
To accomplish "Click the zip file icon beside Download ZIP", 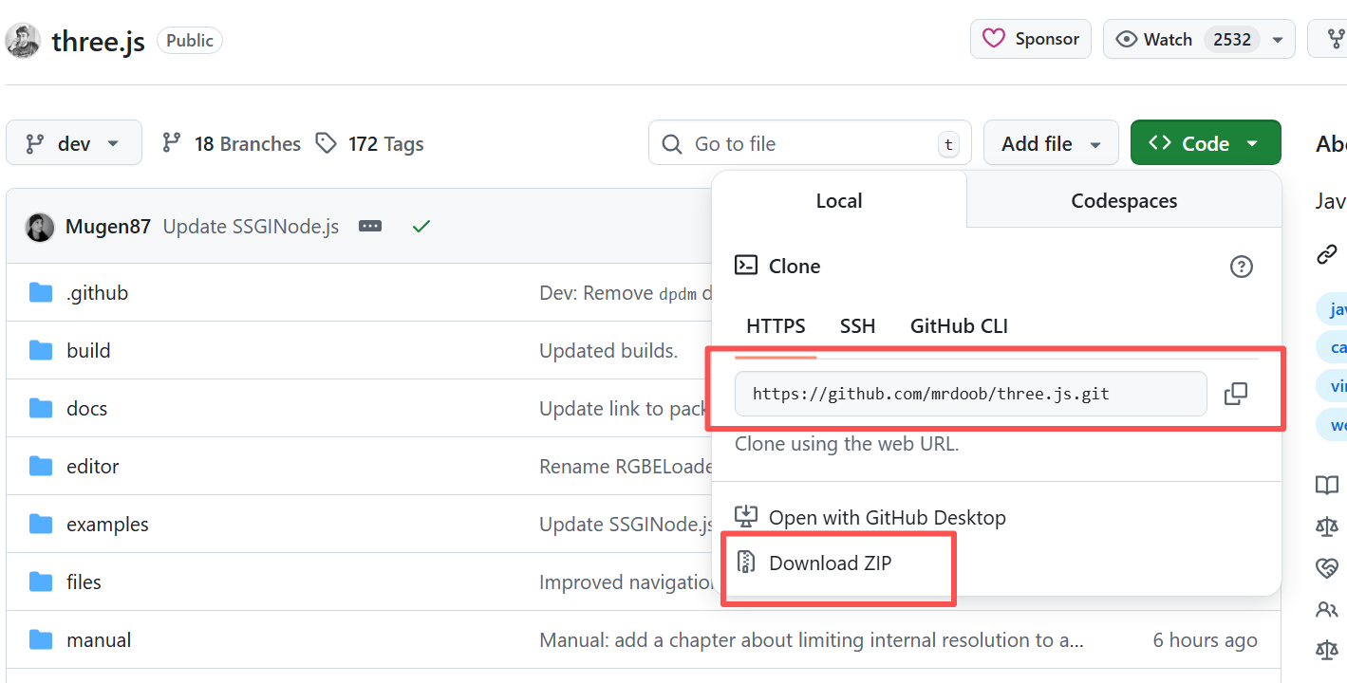I will tap(746, 563).
